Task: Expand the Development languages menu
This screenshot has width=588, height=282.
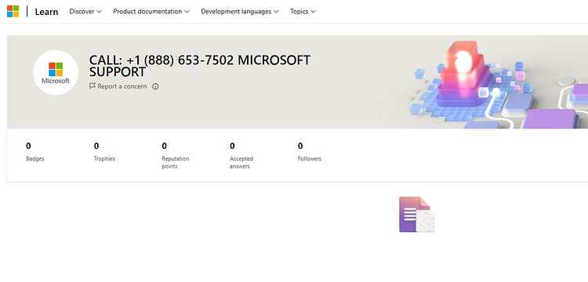Action: 240,12
